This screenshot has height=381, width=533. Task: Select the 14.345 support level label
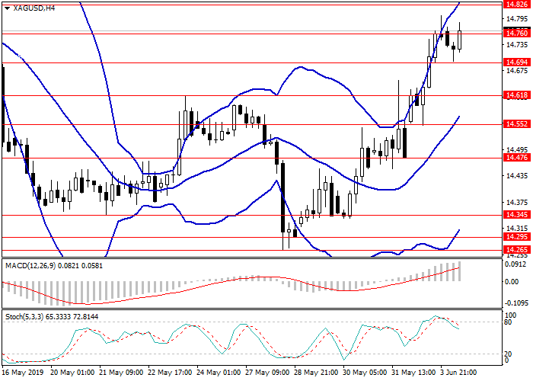coord(516,215)
